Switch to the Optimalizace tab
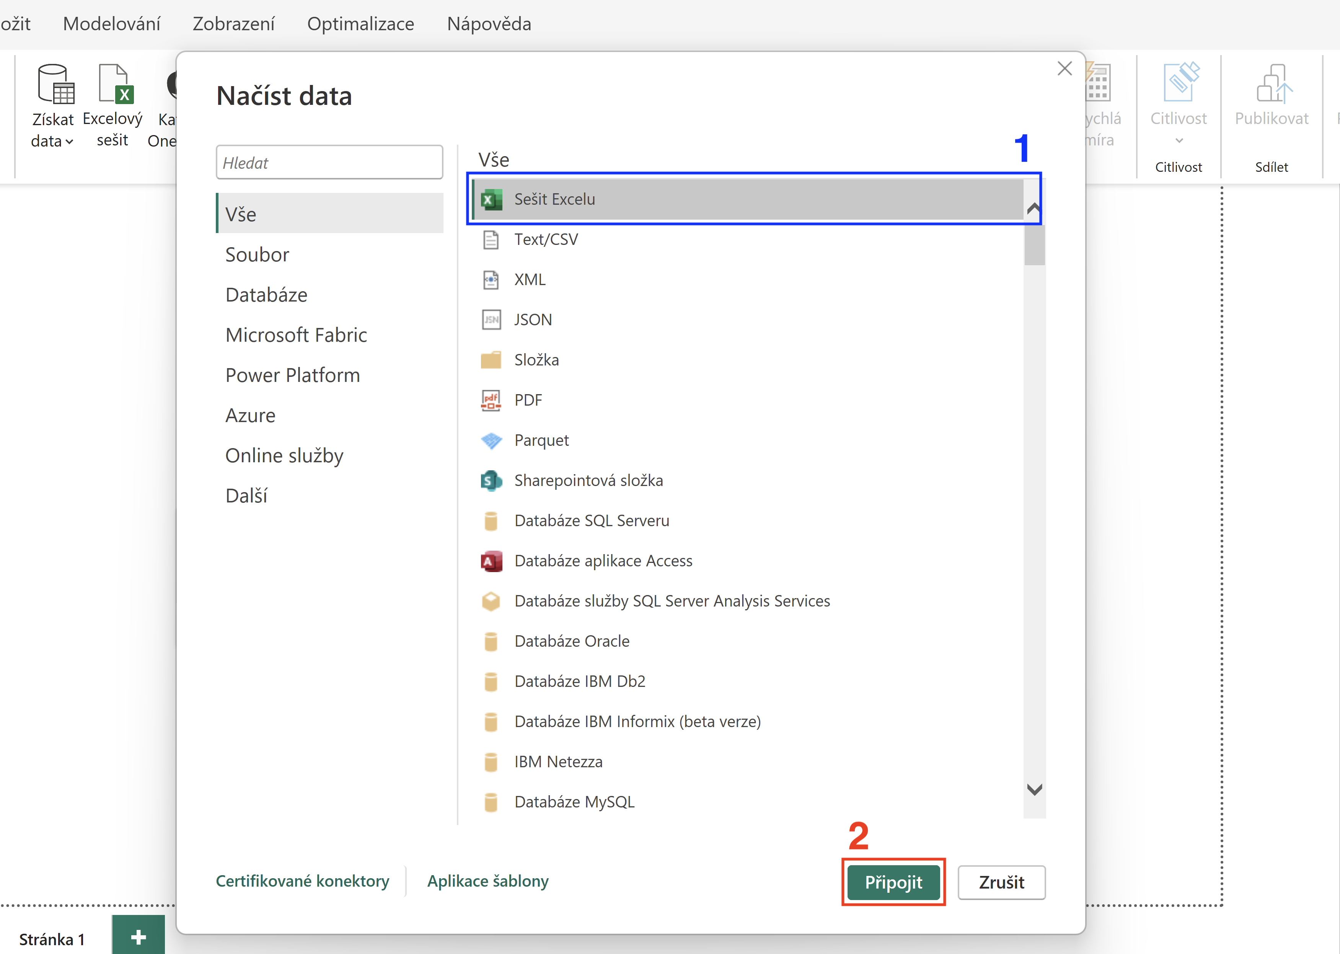The width and height of the screenshot is (1340, 954). point(361,23)
